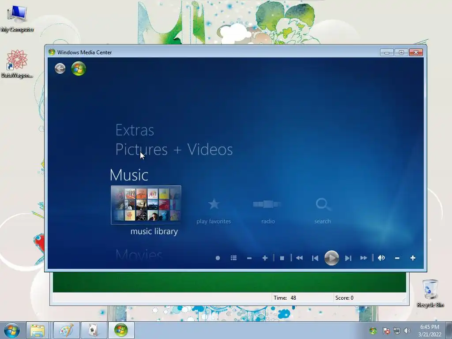Image resolution: width=452 pixels, height=339 pixels.
Task: Select the Music category heading
Action: 129,175
